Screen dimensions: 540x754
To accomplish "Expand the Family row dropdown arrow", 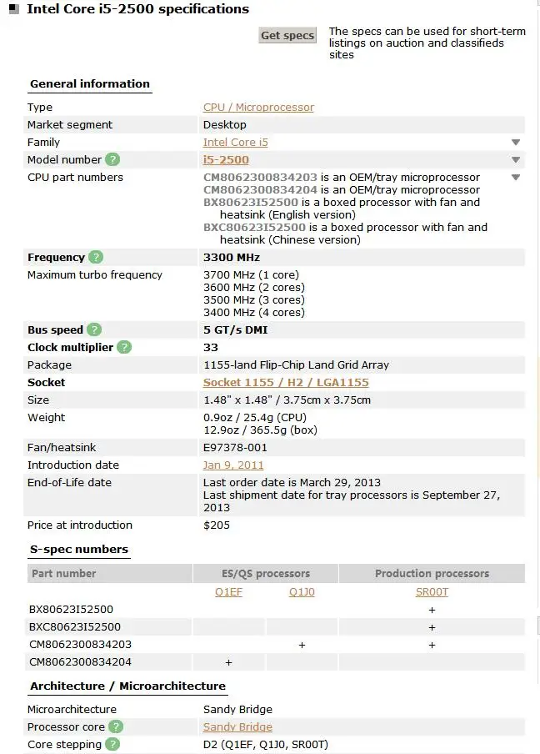I will click(516, 143).
